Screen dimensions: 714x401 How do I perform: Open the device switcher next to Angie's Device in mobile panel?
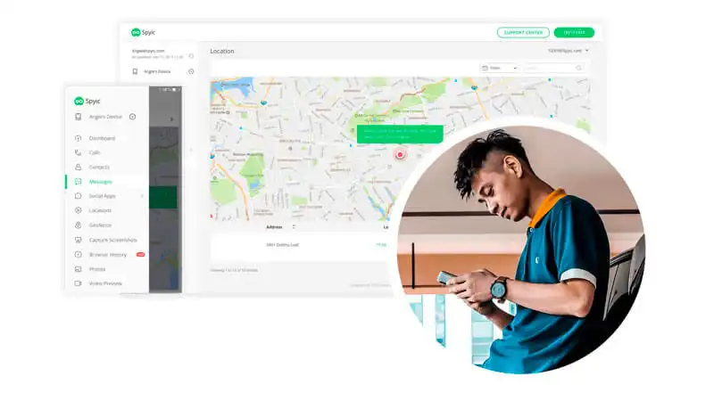(132, 117)
